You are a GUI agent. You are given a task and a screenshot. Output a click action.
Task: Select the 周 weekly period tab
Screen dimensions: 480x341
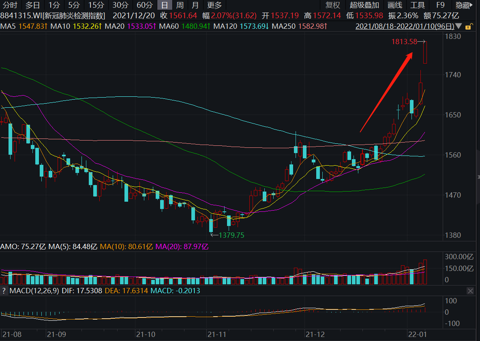pos(180,5)
